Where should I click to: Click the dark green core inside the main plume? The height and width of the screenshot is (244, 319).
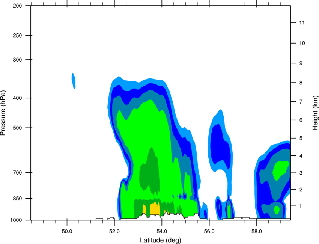pyautogui.click(x=150, y=172)
